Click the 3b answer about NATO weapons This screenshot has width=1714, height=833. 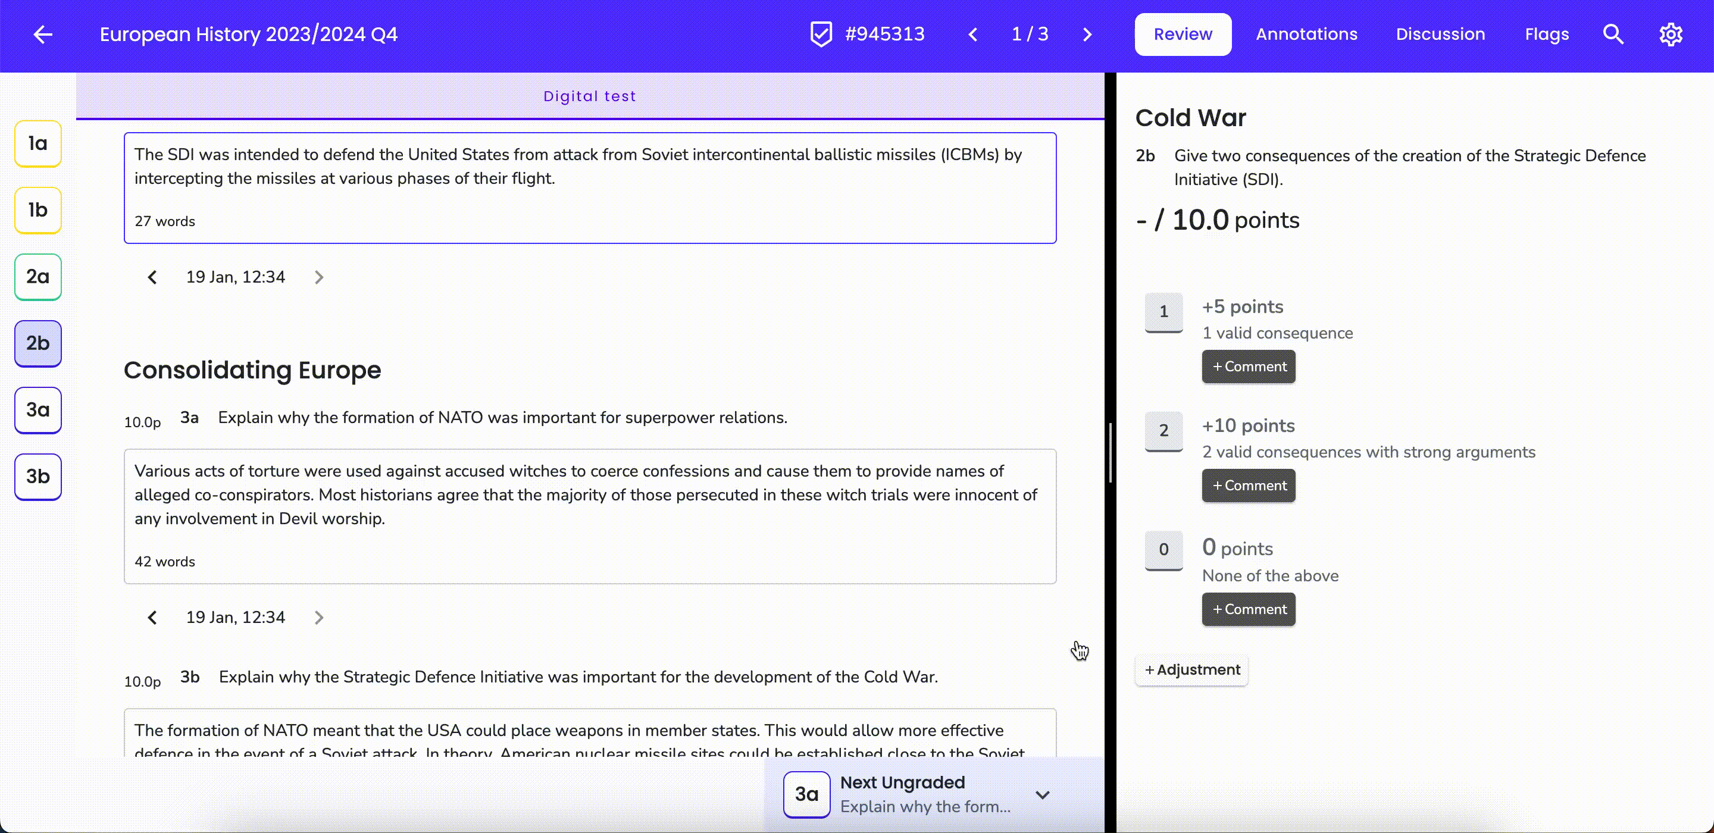590,732
